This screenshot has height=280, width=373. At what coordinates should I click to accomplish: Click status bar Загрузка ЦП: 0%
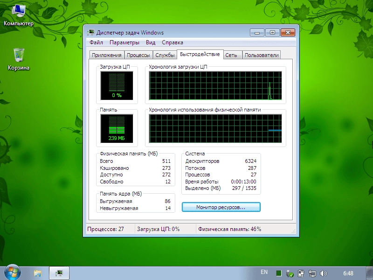point(158,229)
